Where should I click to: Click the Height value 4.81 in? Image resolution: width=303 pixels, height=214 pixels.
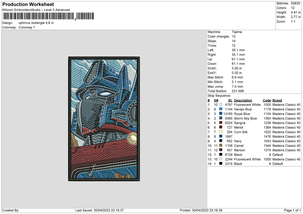[x=296, y=12]
